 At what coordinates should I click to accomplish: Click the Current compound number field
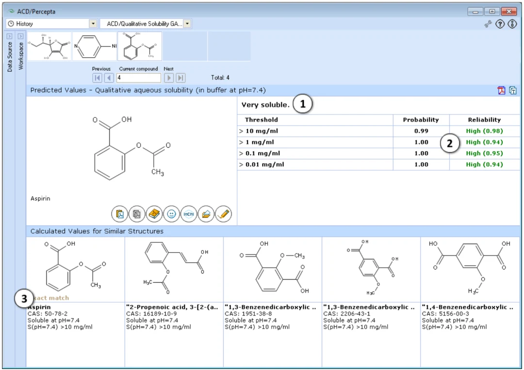tap(138, 78)
